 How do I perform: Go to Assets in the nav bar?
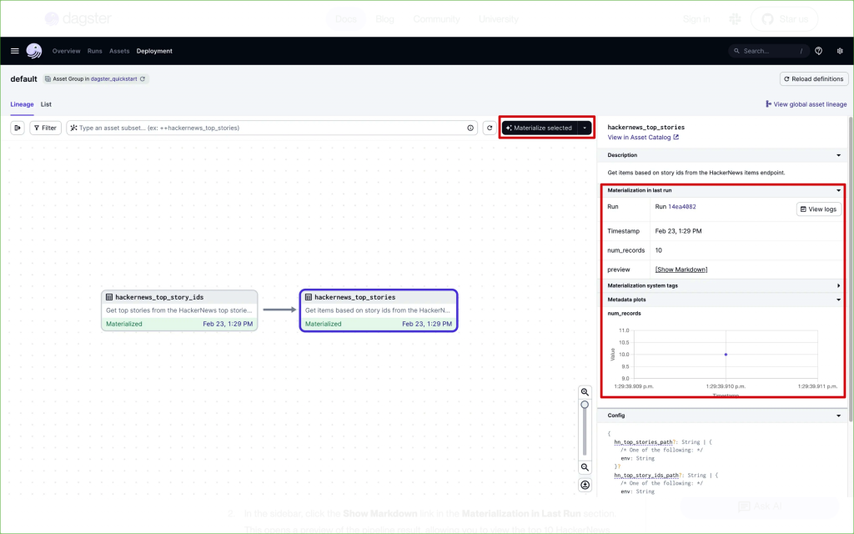[119, 51]
